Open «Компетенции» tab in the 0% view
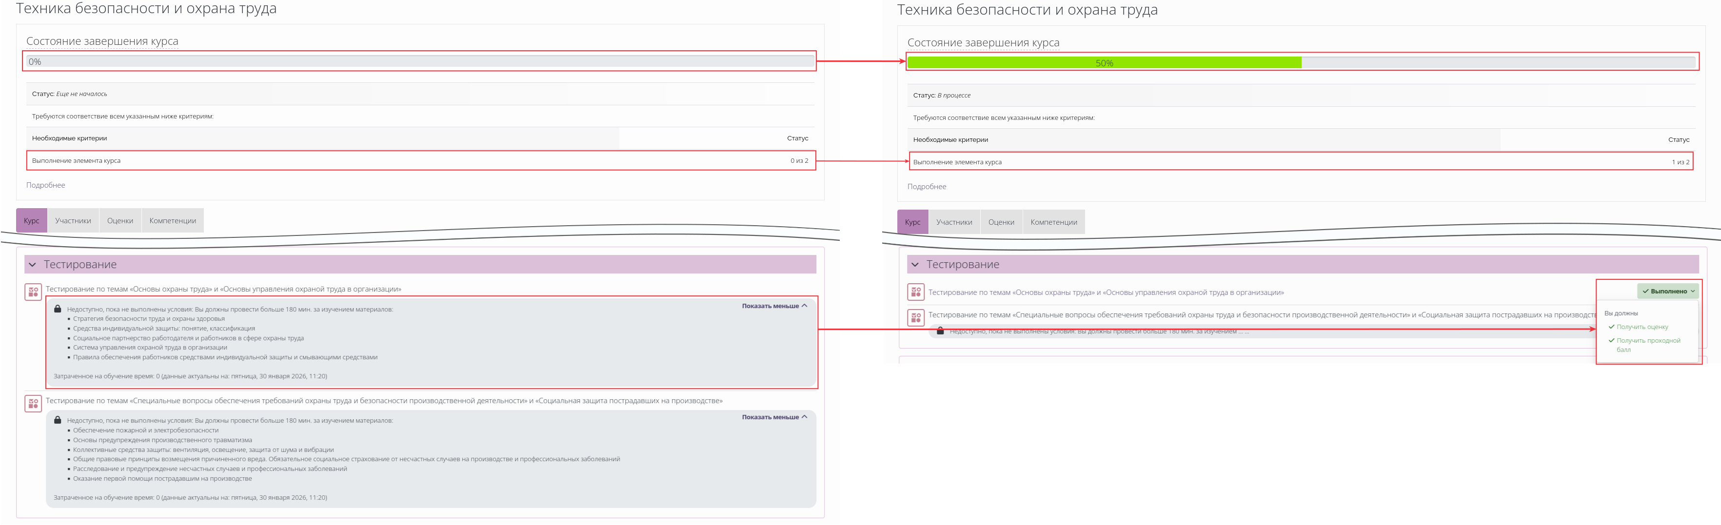This screenshot has height=525, width=1721. click(x=172, y=220)
